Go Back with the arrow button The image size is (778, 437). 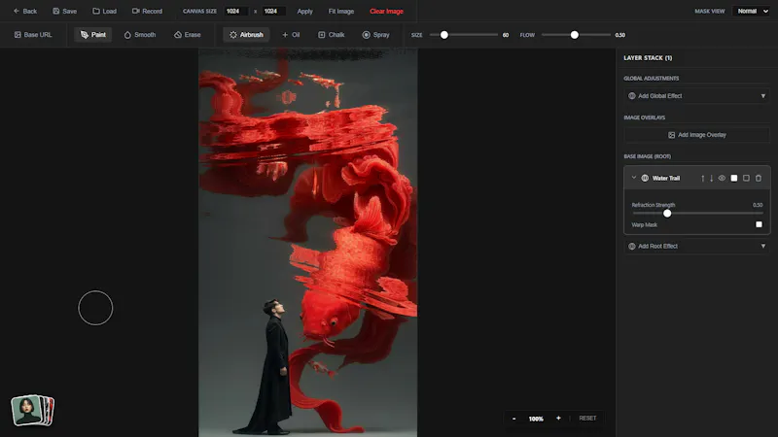(x=25, y=11)
